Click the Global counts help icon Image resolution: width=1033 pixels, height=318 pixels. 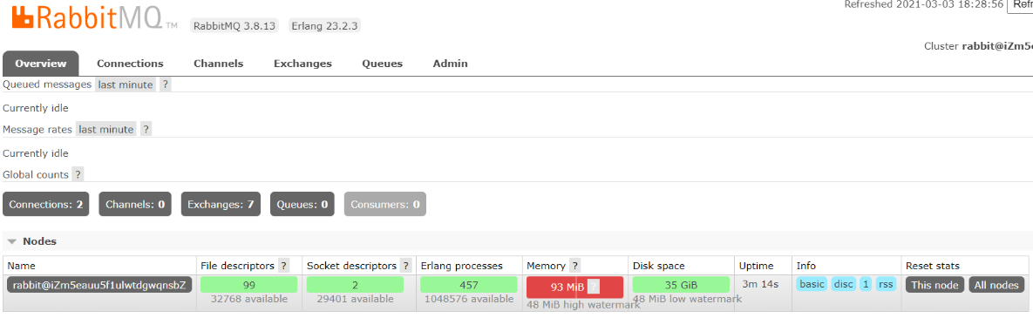coord(78,174)
